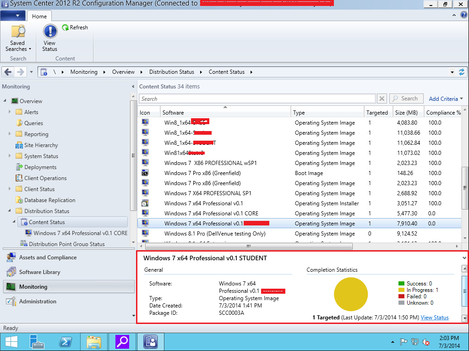Viewport: 469px width, 351px height.
Task: Click the yellow In Progress pie chart
Action: [350, 294]
